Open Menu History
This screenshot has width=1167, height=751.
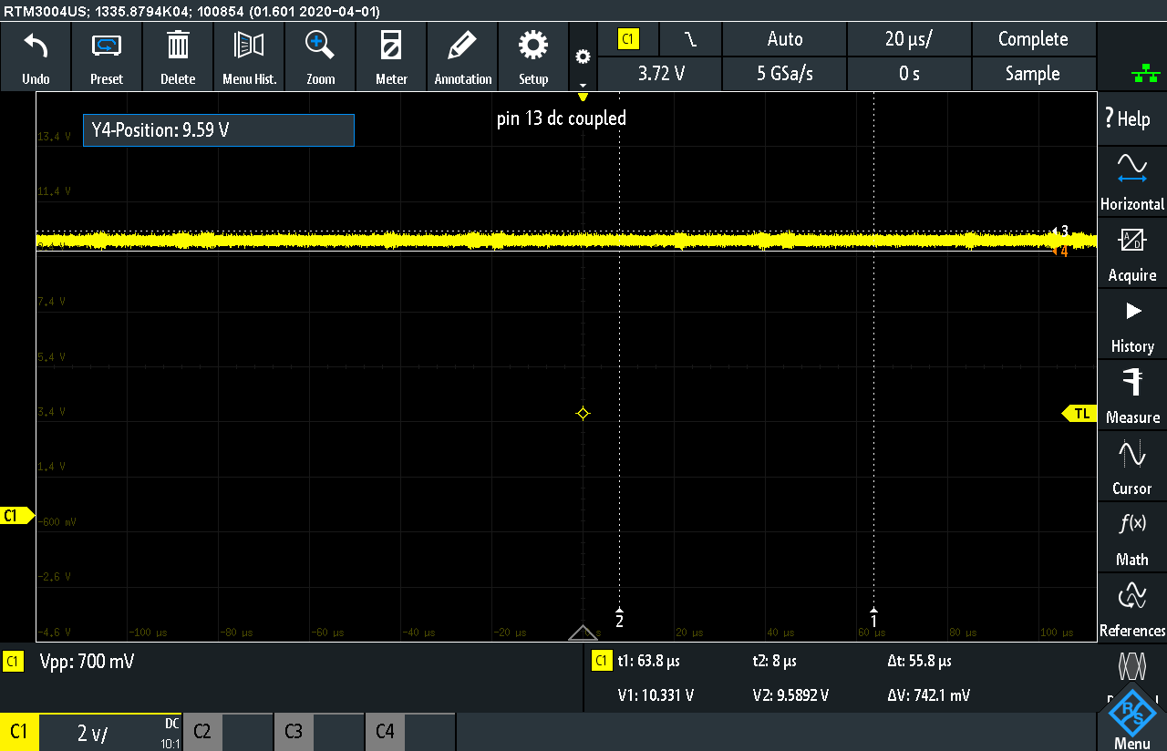[x=249, y=57]
